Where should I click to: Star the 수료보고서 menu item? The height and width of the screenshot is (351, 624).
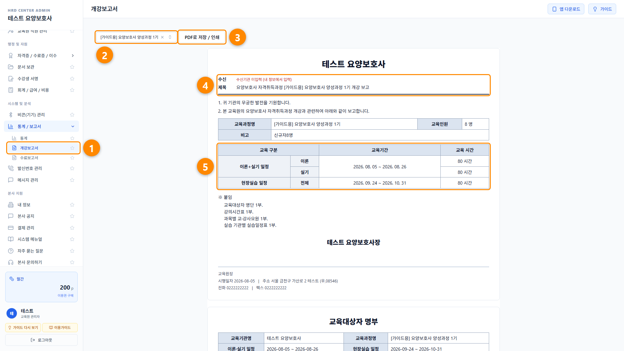click(72, 158)
